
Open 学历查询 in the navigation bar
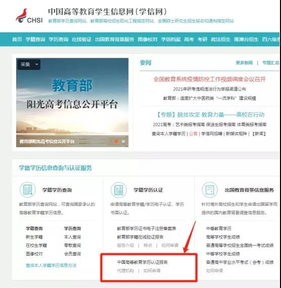pos(59,39)
